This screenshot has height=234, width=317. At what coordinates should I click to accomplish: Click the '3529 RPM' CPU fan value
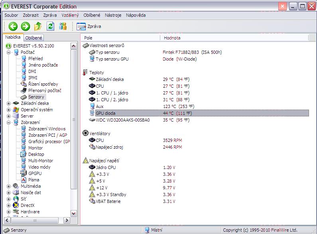point(172,140)
